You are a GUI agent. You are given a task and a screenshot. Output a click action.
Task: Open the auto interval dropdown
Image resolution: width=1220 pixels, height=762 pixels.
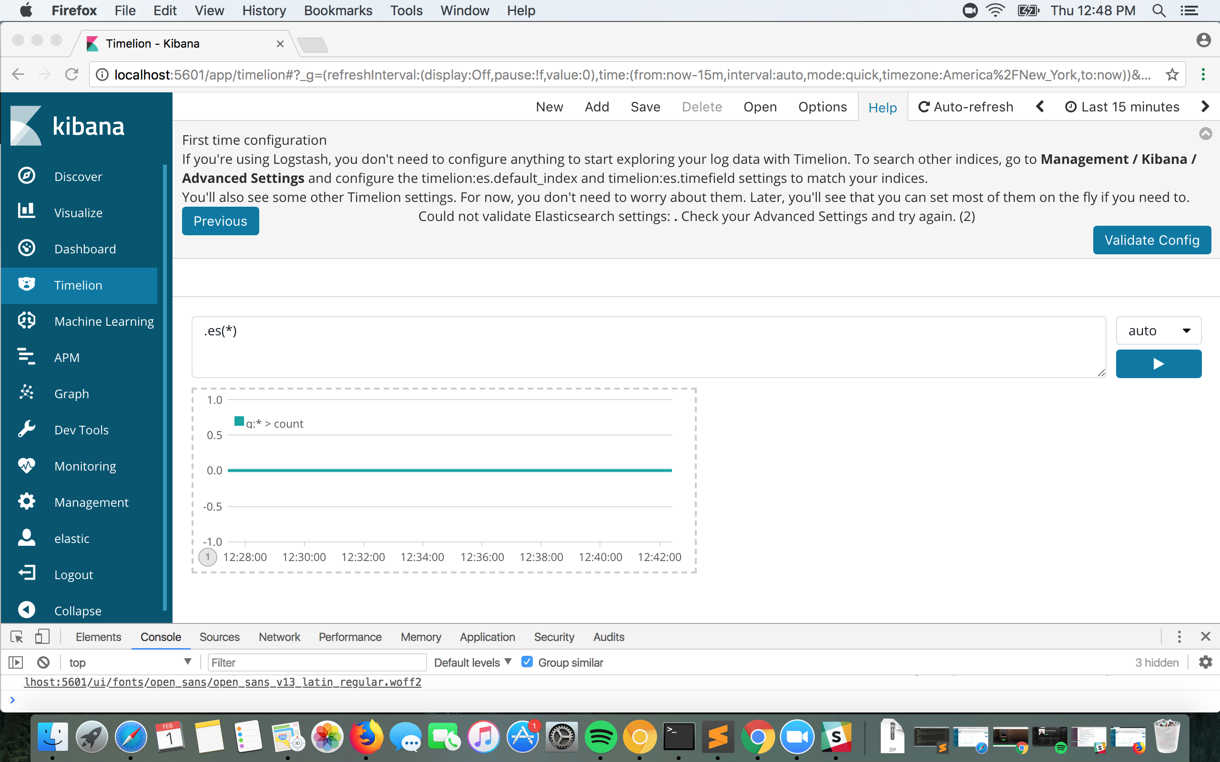click(x=1158, y=330)
